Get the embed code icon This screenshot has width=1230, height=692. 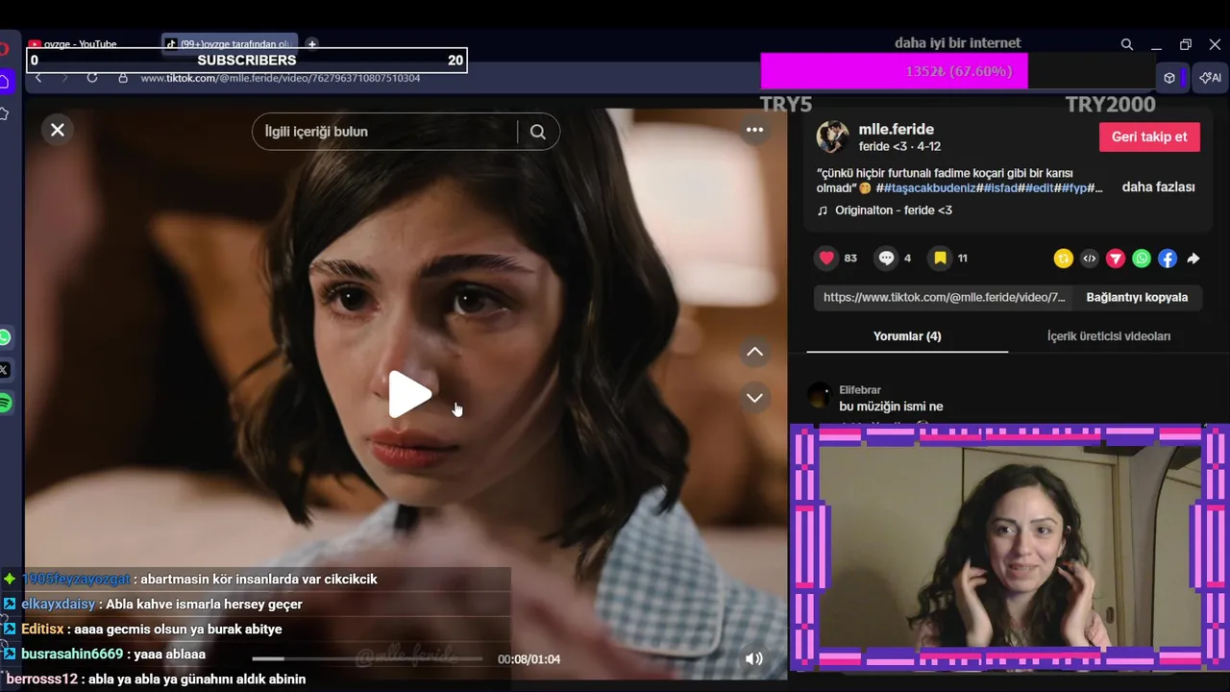coord(1089,258)
